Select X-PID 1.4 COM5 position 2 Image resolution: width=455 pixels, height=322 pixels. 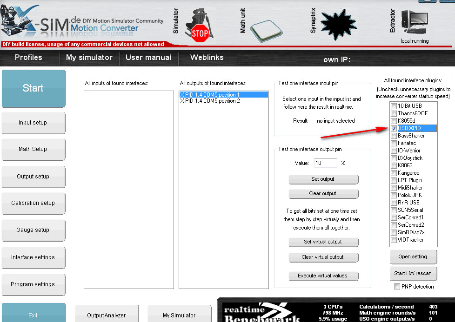pos(210,101)
